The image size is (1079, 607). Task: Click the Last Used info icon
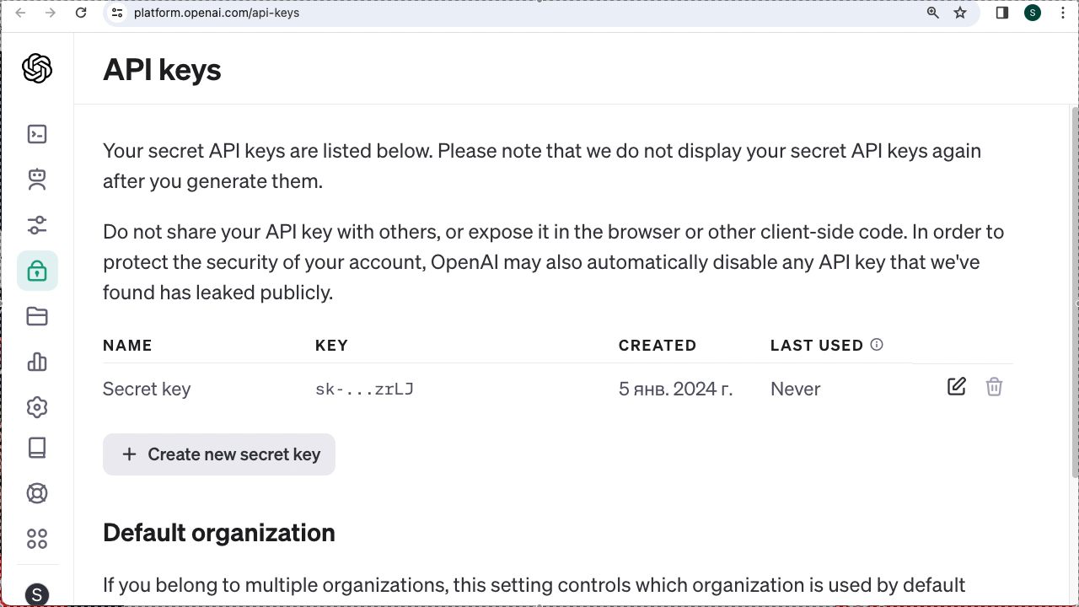coord(877,345)
